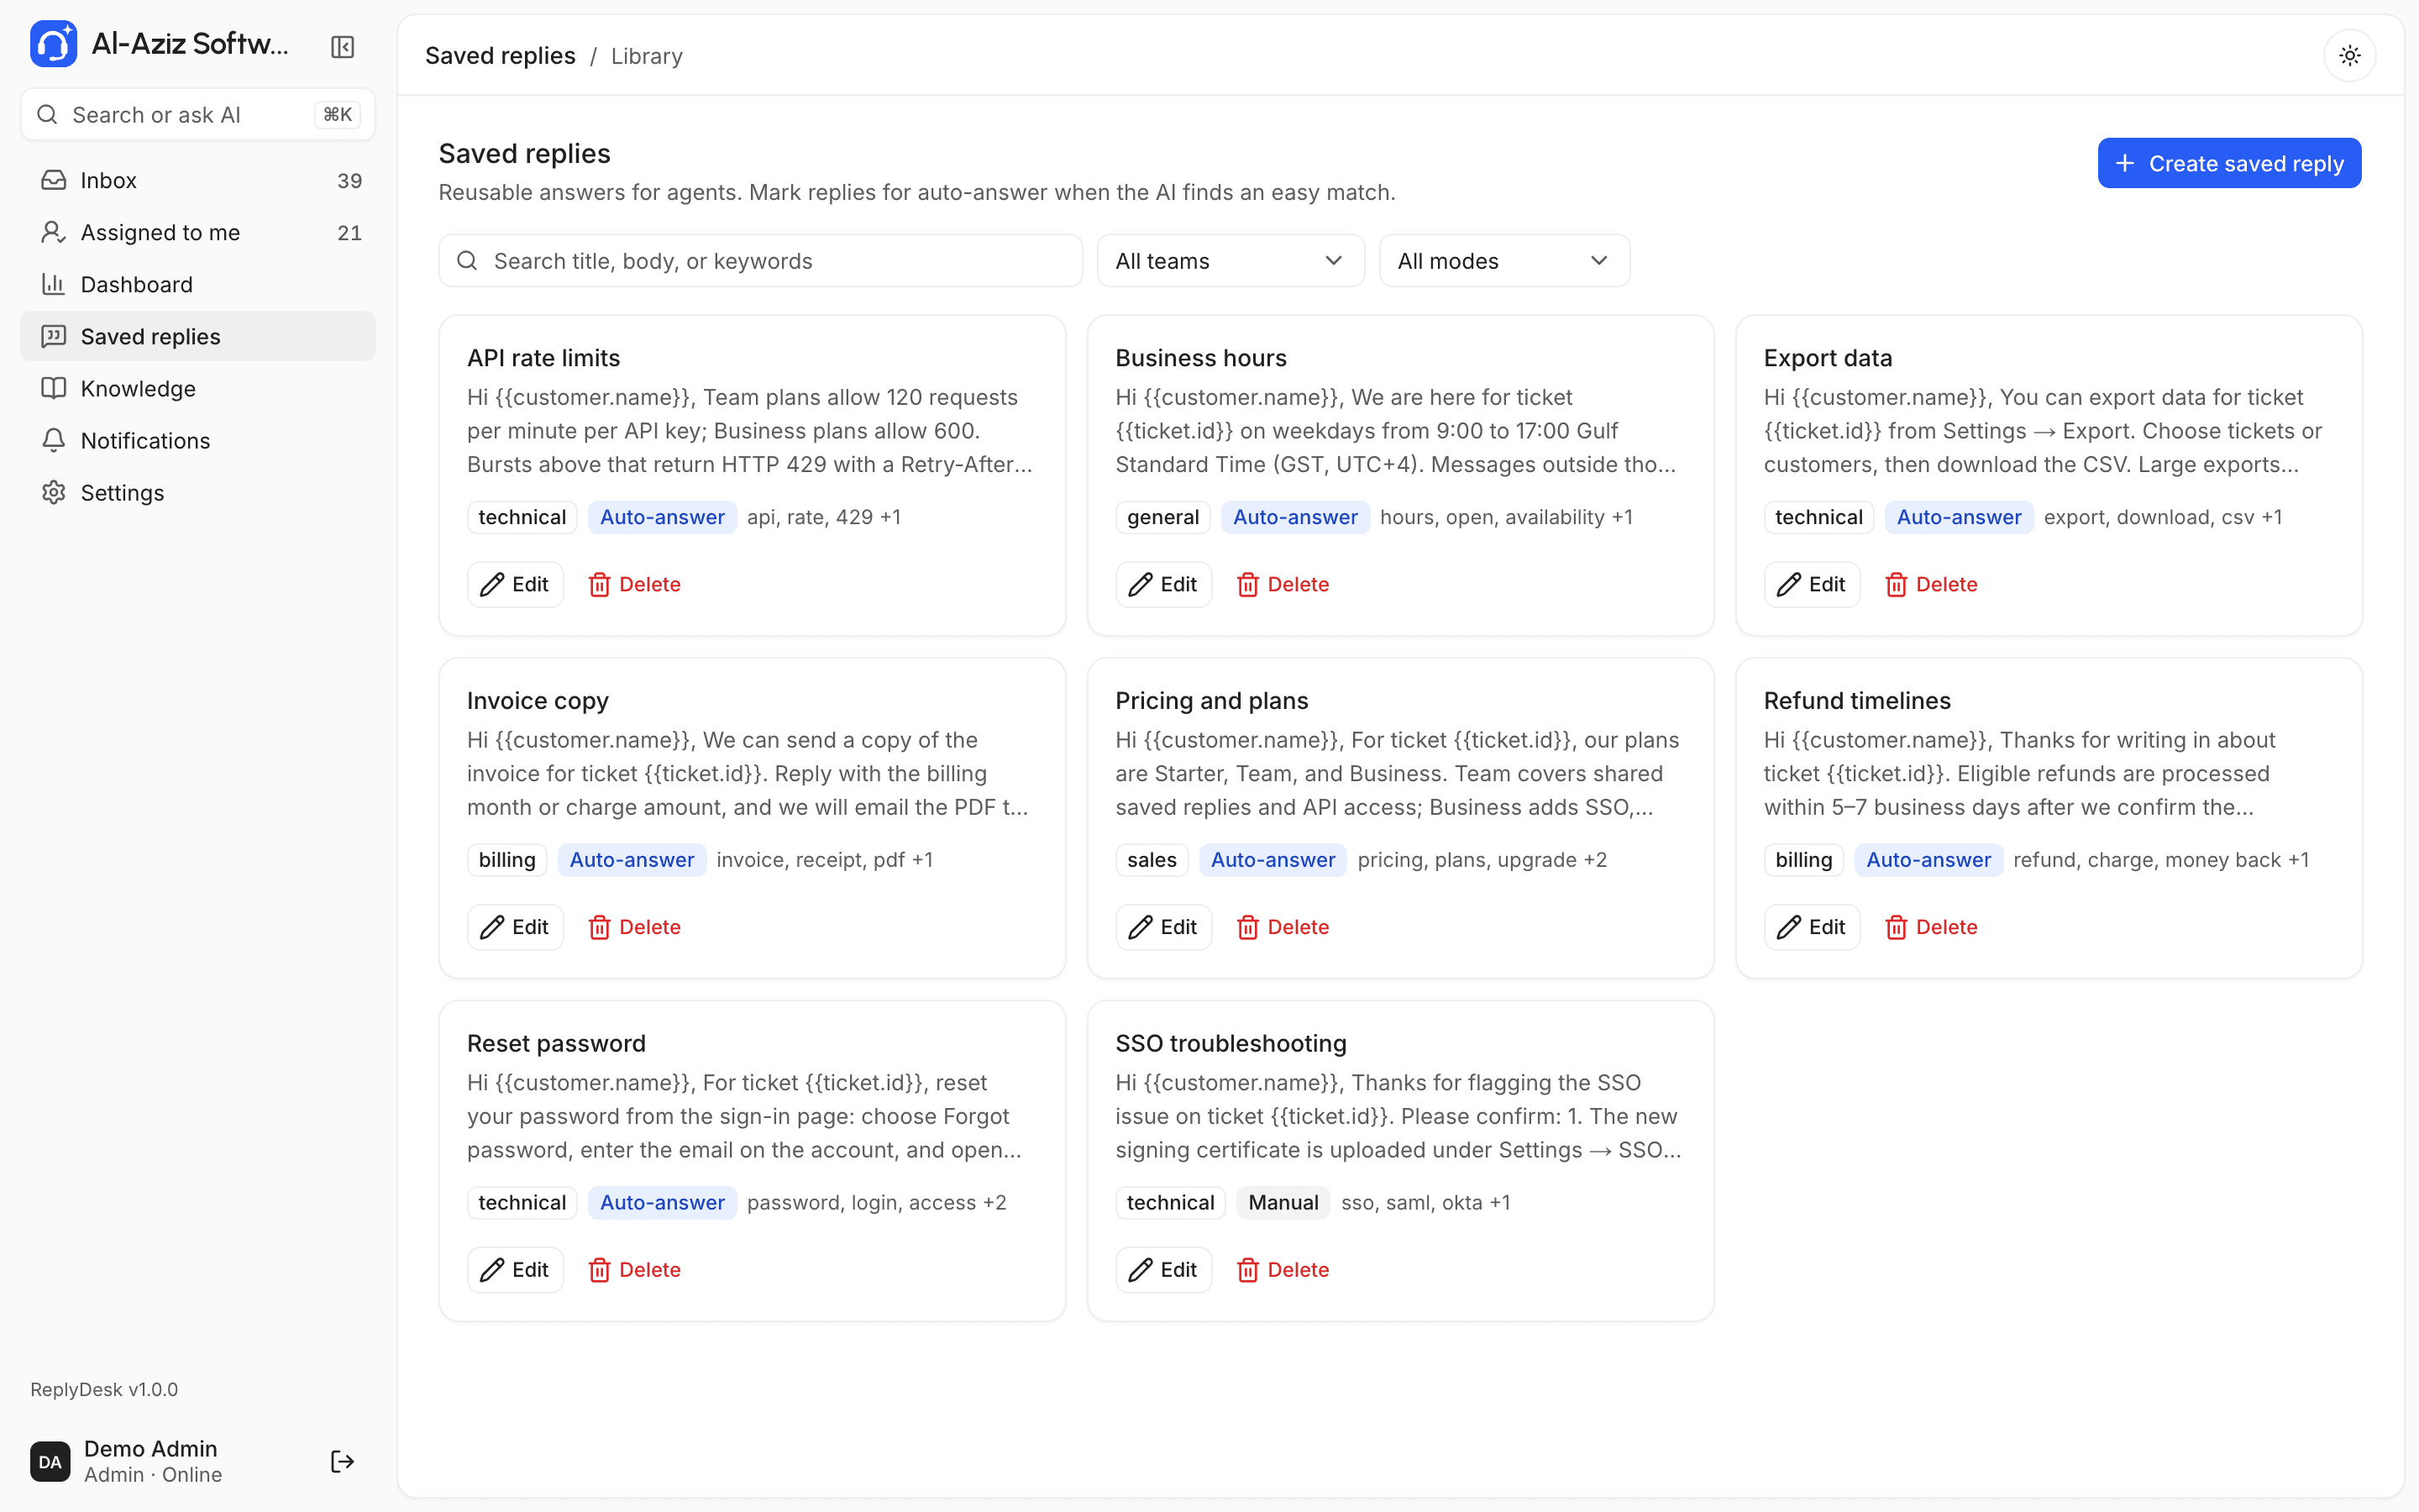2419x1512 pixels.
Task: Click the Knowledge book icon
Action: (x=54, y=388)
